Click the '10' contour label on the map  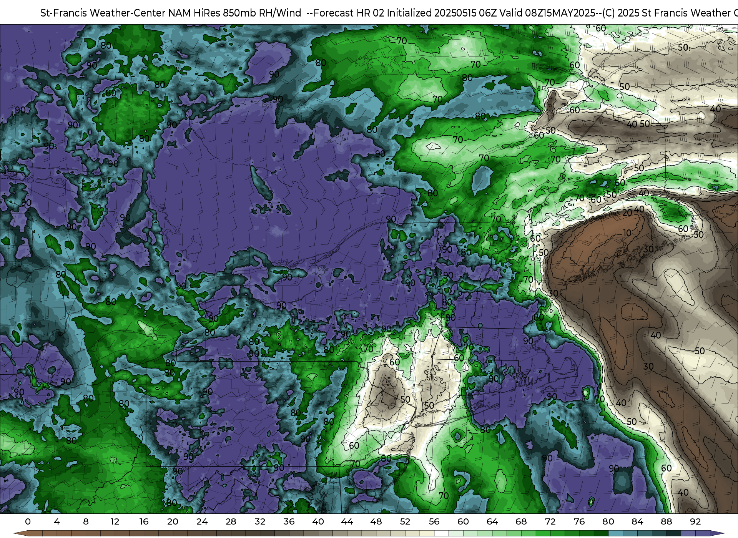tap(627, 233)
